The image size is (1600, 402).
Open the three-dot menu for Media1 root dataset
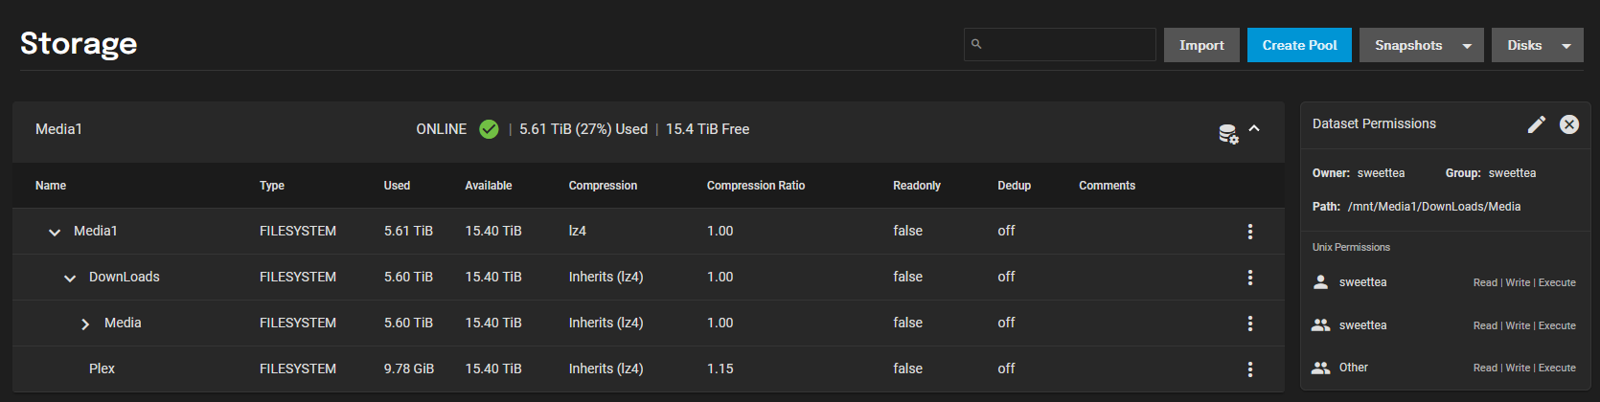click(x=1250, y=232)
